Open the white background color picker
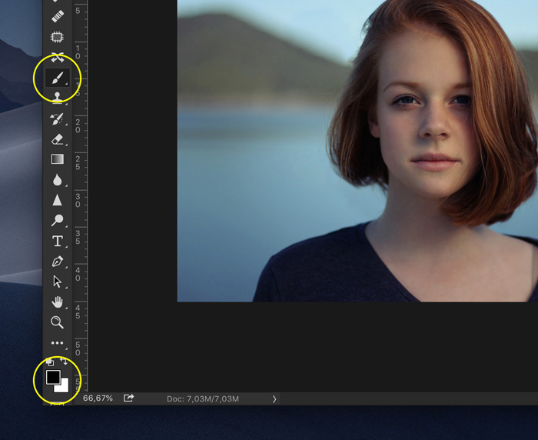This screenshot has width=538, height=440. tap(64, 387)
